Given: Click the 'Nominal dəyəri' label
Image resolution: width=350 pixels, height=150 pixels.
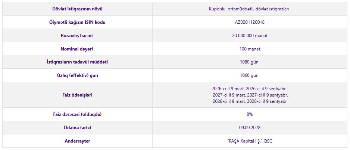Looking at the screenshot, I should 76,49.
